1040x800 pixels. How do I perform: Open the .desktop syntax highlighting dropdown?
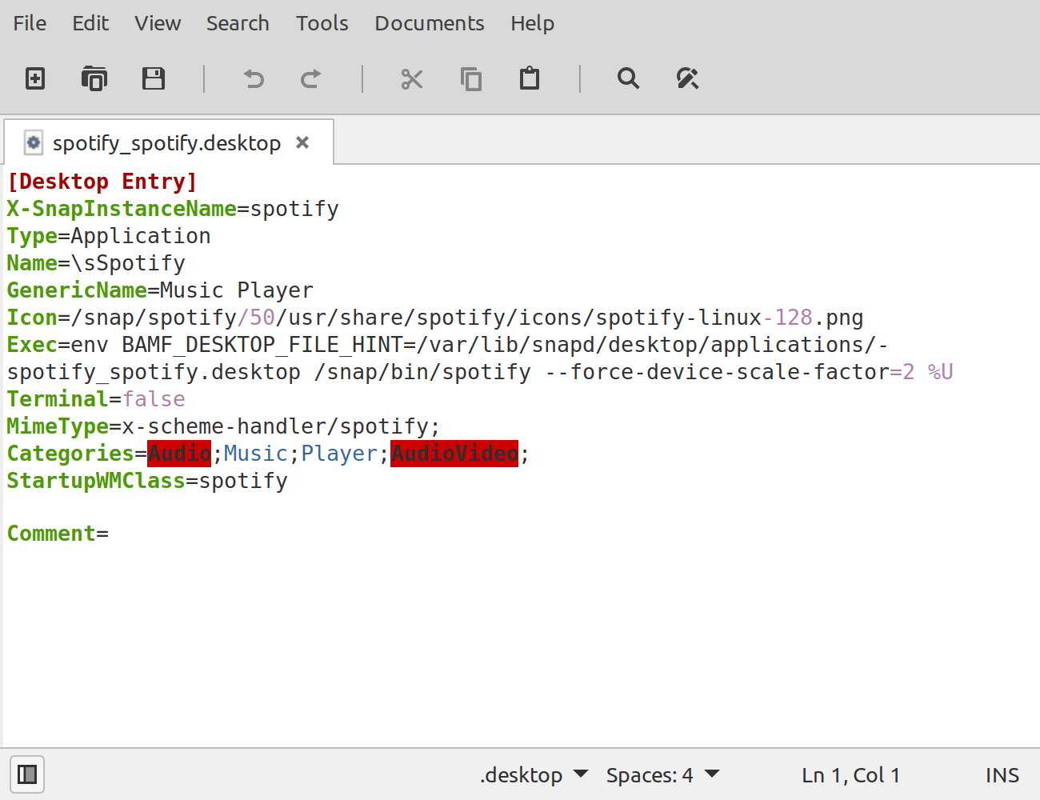point(534,774)
